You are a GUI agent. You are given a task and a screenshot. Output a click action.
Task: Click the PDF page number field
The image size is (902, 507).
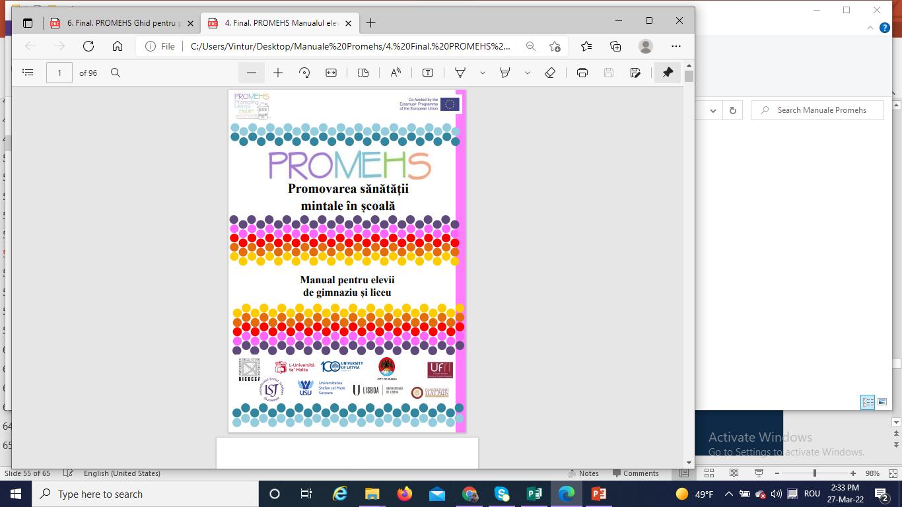click(59, 73)
